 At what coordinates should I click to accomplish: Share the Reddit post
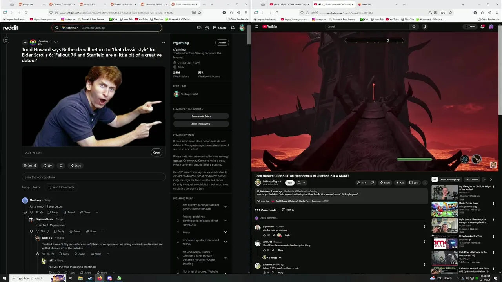click(x=75, y=166)
